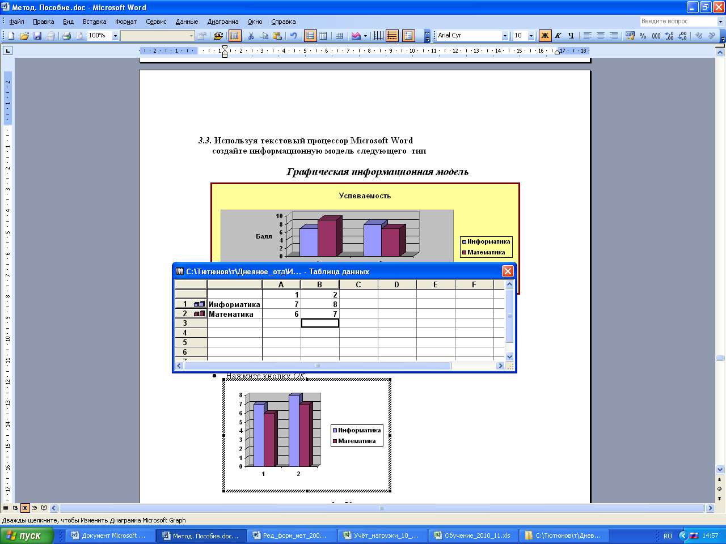Toggle value axis gridlines
This screenshot has height=544, width=726.
[x=392, y=36]
